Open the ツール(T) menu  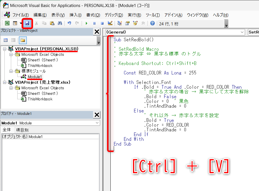click(x=153, y=15)
